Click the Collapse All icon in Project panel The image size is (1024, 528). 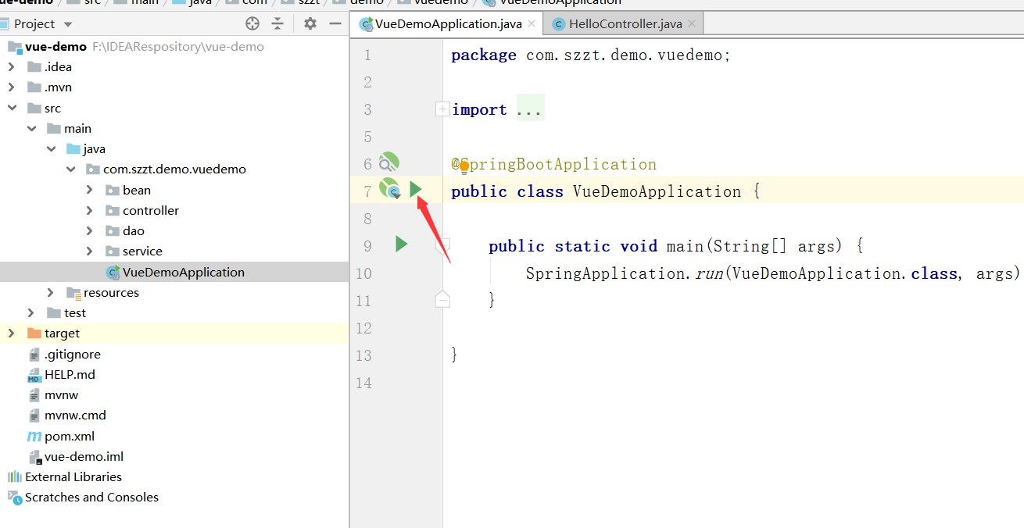pyautogui.click(x=277, y=23)
